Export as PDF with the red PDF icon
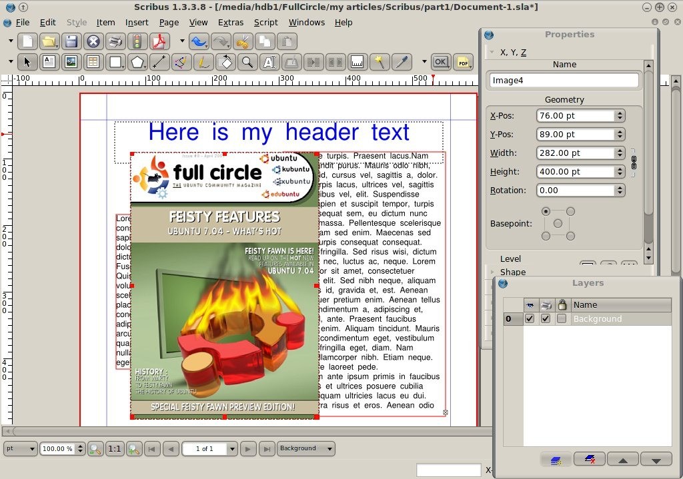The width and height of the screenshot is (683, 479). [159, 41]
